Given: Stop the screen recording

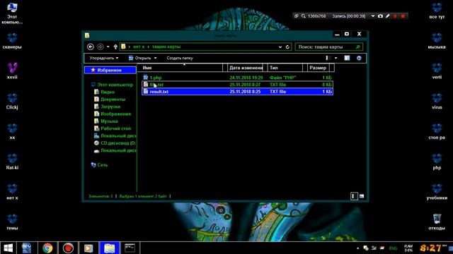Looking at the screenshot, I should click(403, 16).
